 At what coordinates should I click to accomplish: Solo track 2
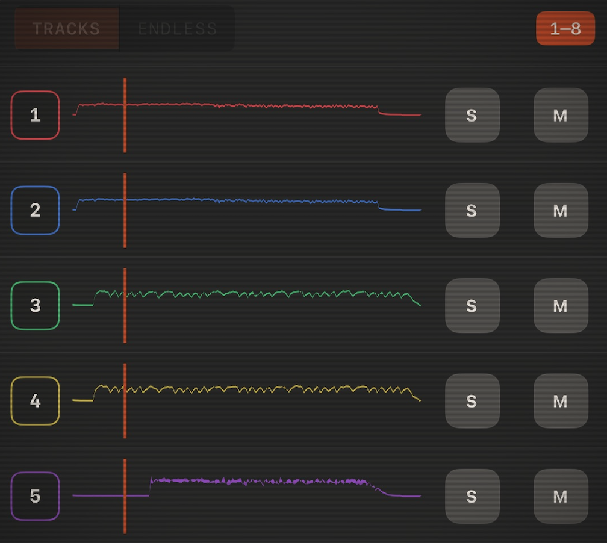point(472,210)
